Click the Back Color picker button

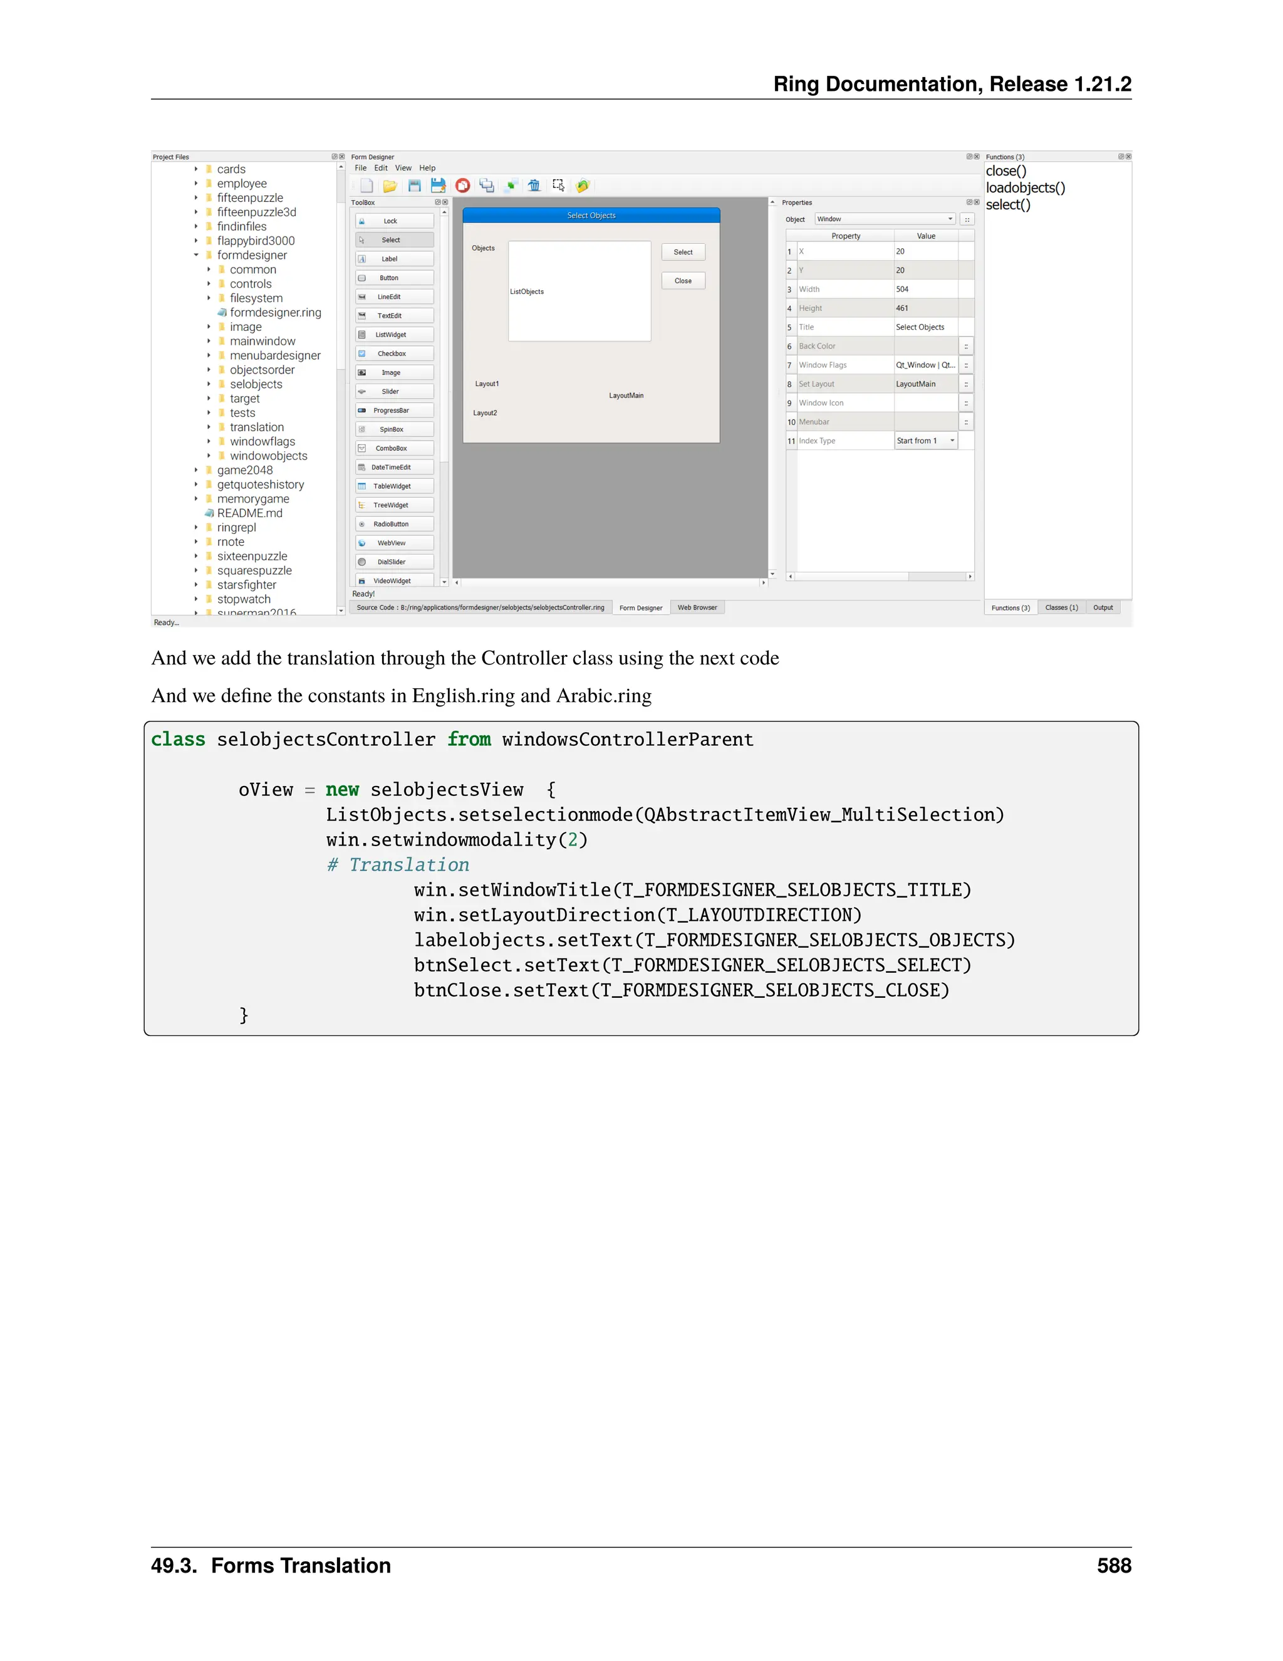click(x=966, y=346)
